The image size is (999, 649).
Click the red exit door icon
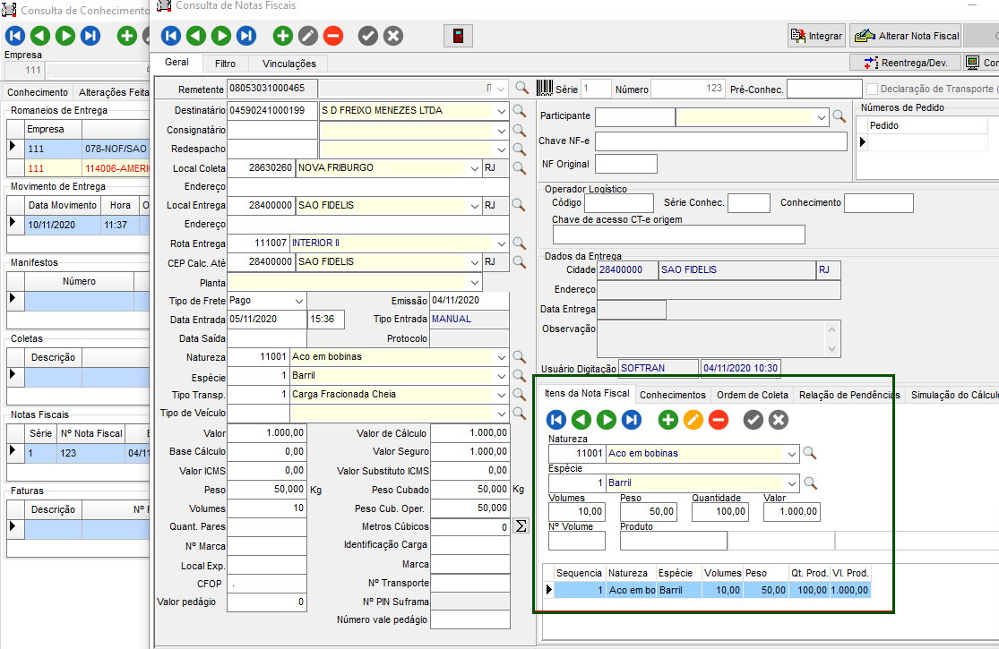click(x=457, y=36)
